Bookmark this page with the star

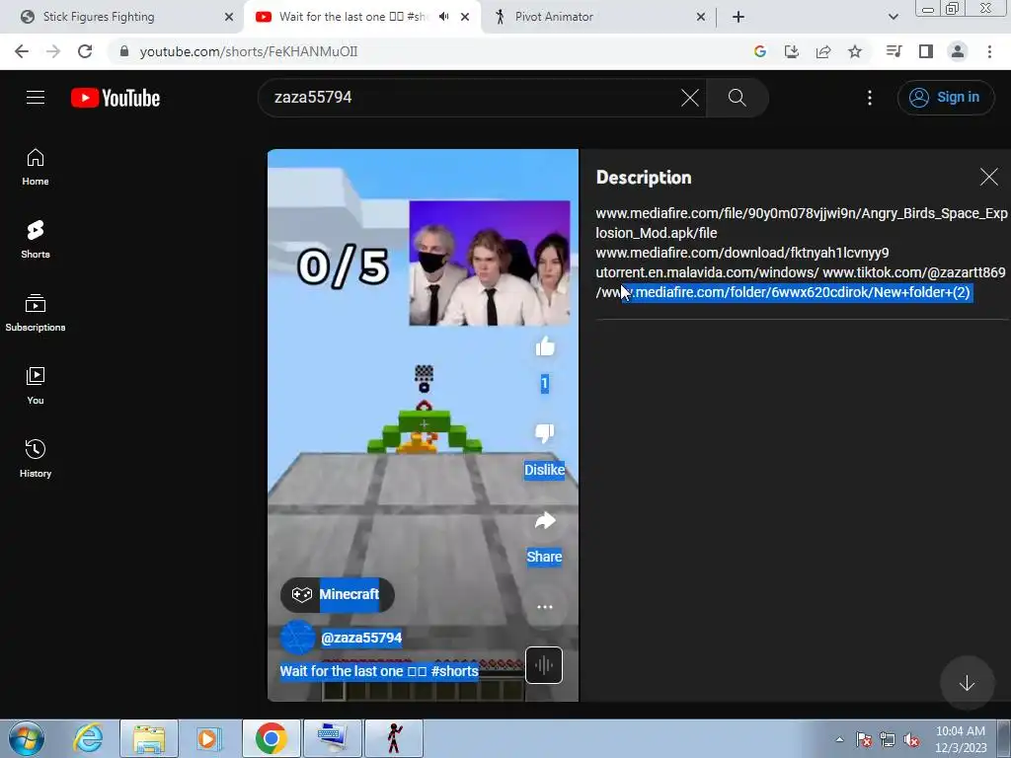(855, 51)
